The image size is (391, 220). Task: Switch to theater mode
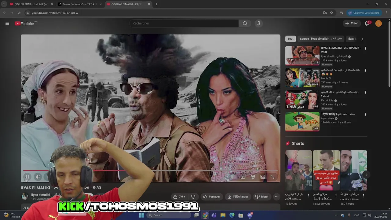pos(263,177)
